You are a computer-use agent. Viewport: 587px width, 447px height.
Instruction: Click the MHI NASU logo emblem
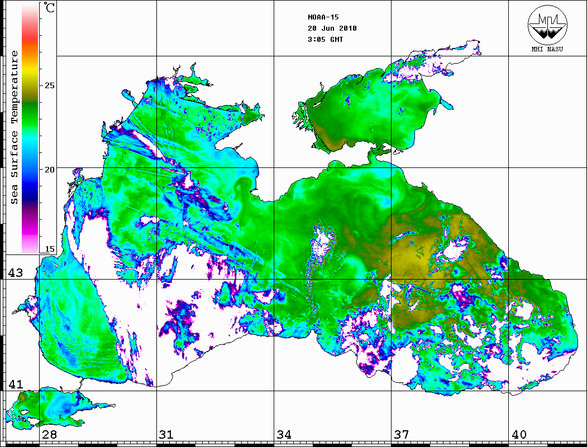[547, 25]
